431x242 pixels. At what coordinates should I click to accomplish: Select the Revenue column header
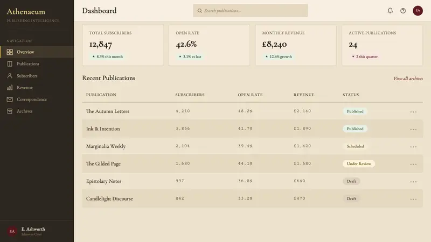pos(304,95)
